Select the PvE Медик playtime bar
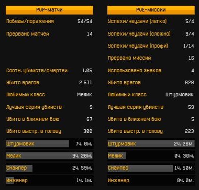The width and height of the screenshot is (199, 190). point(151,156)
